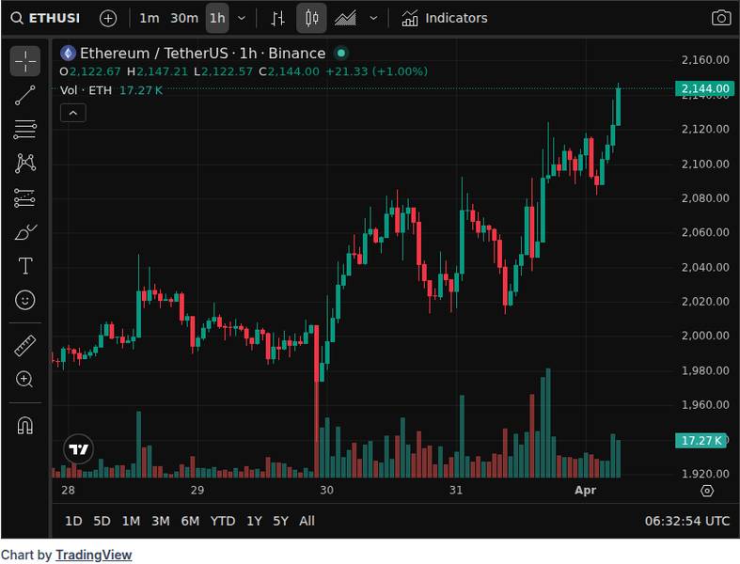
Task: Toggle magnet mode
Action: (25, 425)
